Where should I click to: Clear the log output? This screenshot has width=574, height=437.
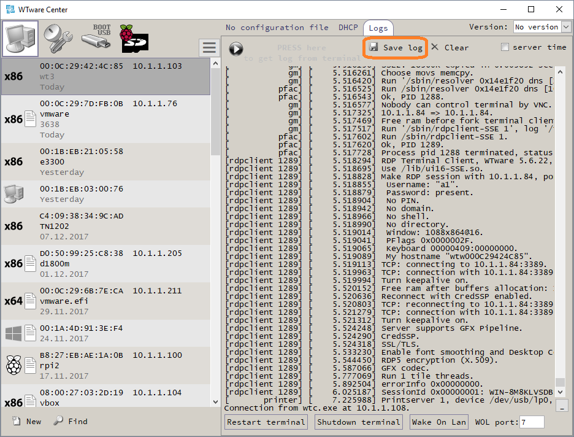click(450, 47)
